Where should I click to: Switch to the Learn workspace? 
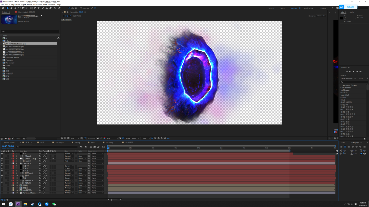pos(282,8)
